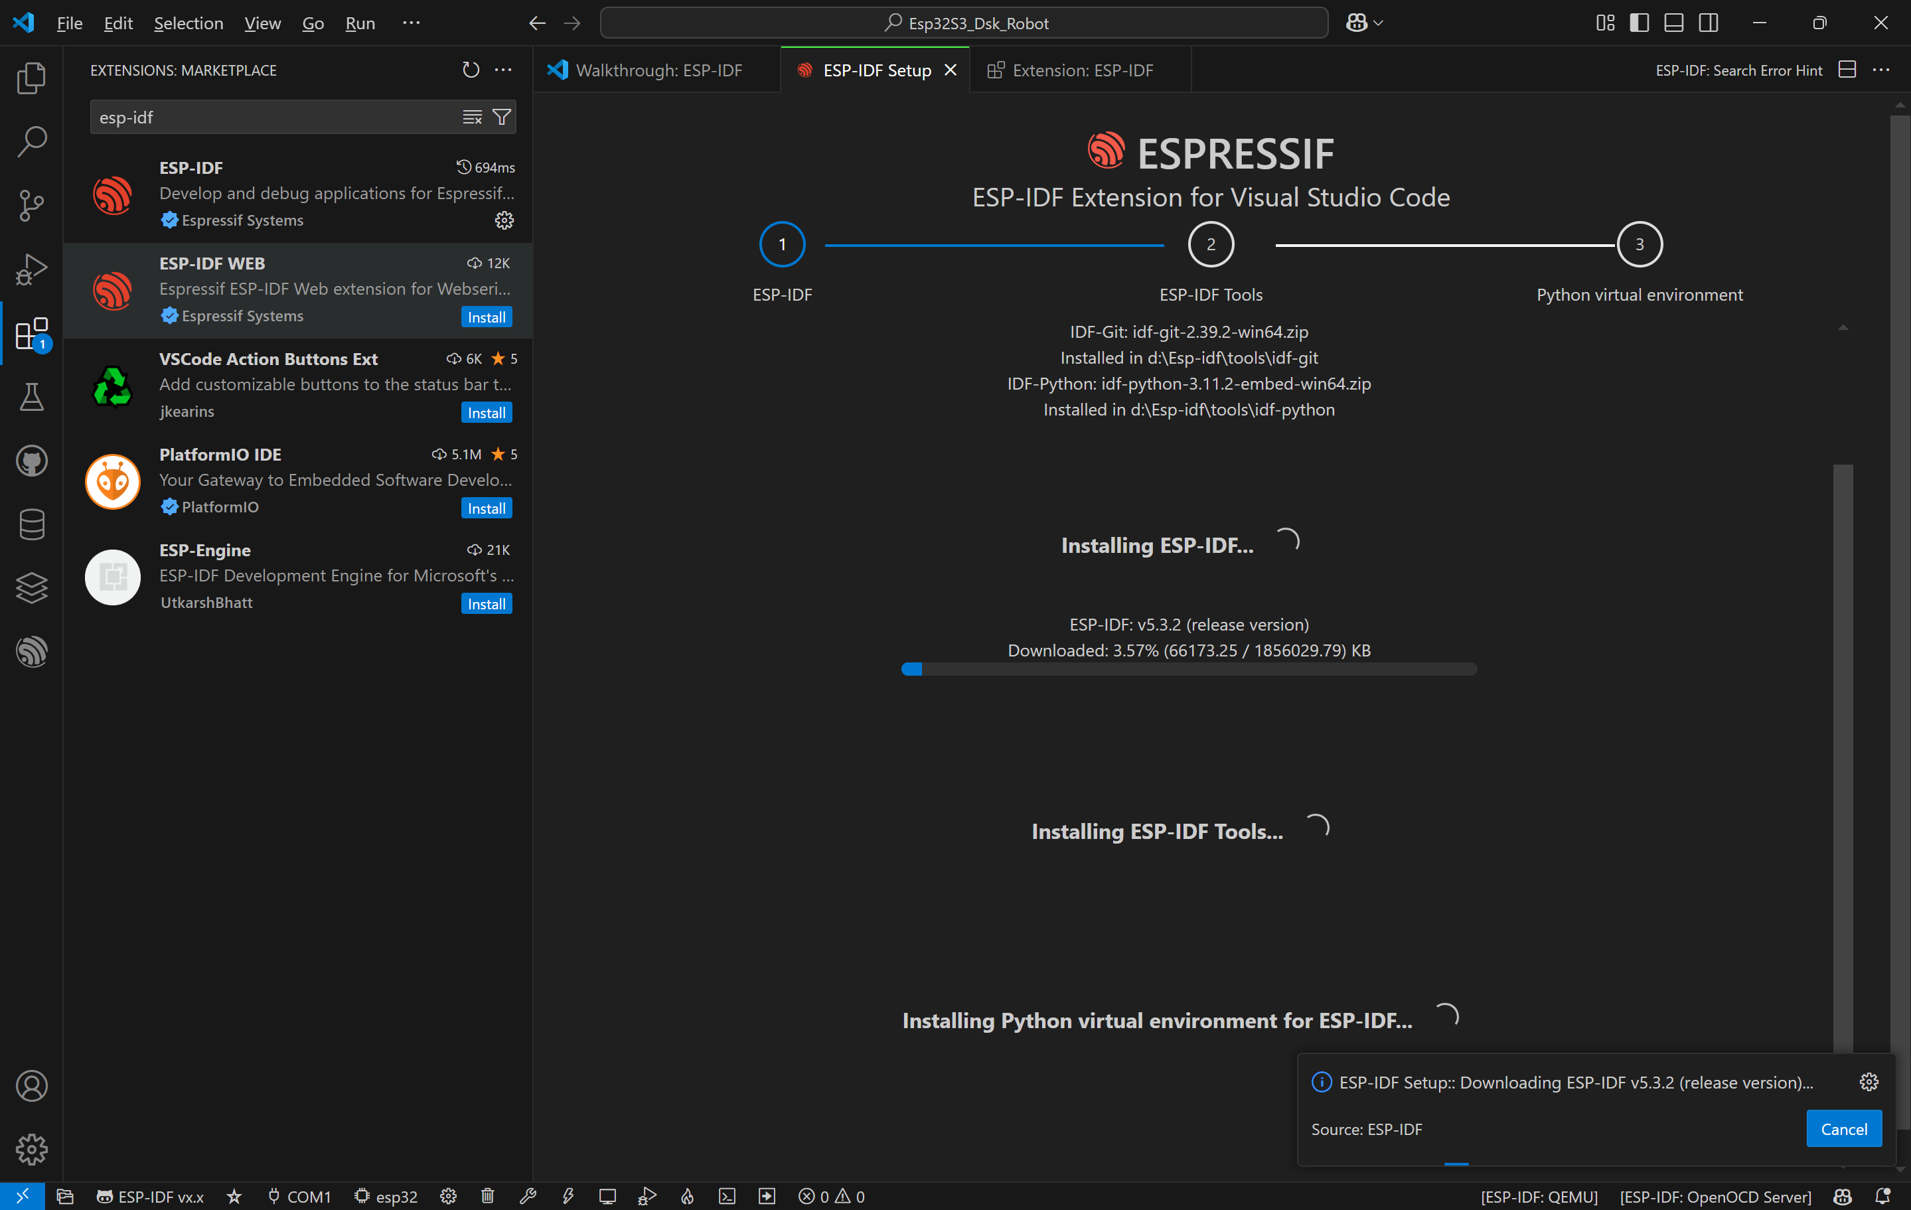Click step 1 ESP-IDF circle
Image resolution: width=1911 pixels, height=1210 pixels.
click(x=782, y=244)
